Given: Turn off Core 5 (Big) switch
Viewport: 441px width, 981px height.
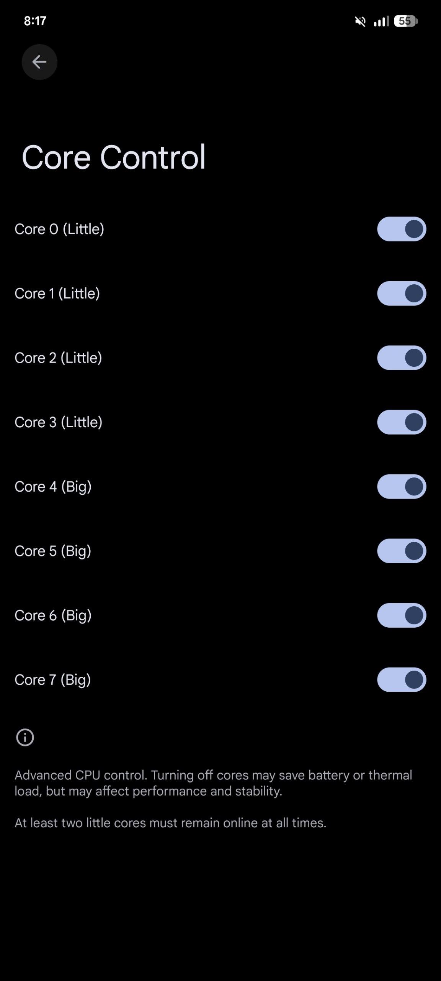Looking at the screenshot, I should click(401, 551).
